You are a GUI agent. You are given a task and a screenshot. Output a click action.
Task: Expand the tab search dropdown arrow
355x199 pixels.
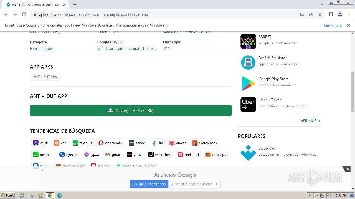(x=322, y=5)
